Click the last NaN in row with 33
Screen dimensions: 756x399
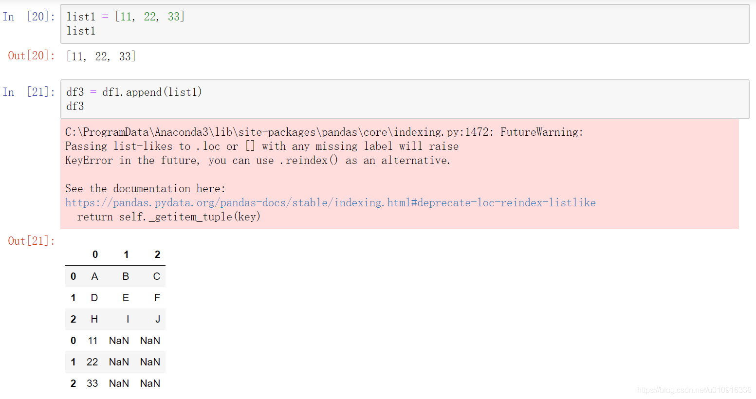[x=150, y=383]
